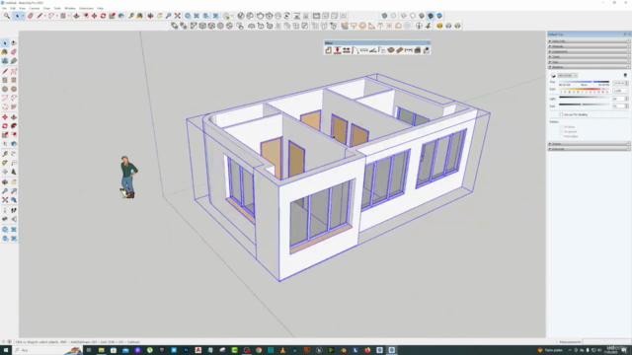Open the UTC time zone dropdown
Screen dimensions: 632x355
coord(568,76)
